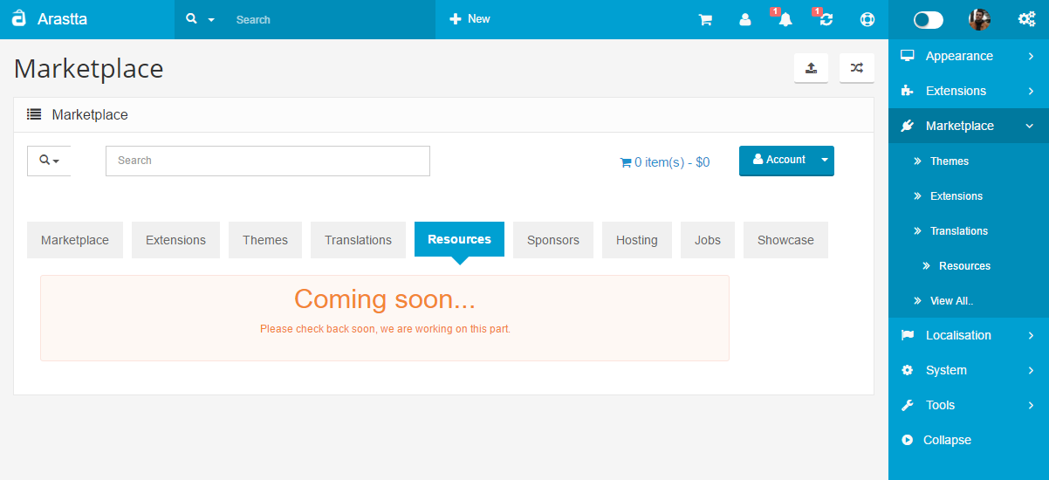This screenshot has width=1049, height=480.
Task: Switch to the Hosting tab
Action: click(637, 240)
